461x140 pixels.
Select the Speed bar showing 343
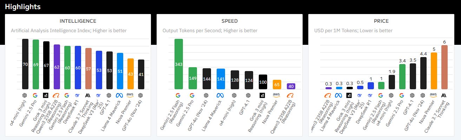pos(178,64)
